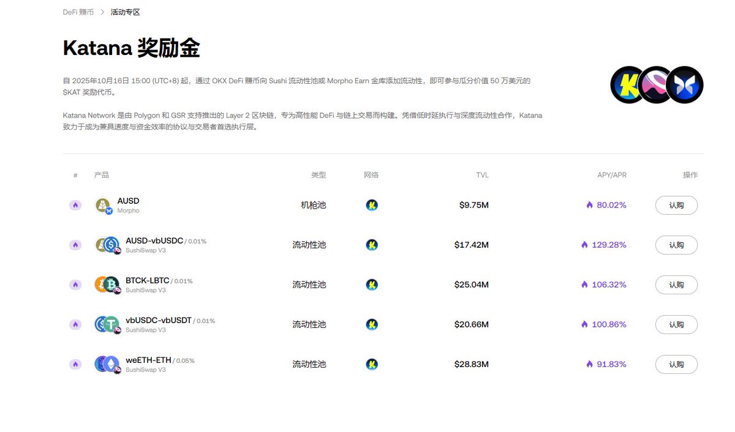Click the 产品 column header
The image size is (735, 432).
click(102, 175)
